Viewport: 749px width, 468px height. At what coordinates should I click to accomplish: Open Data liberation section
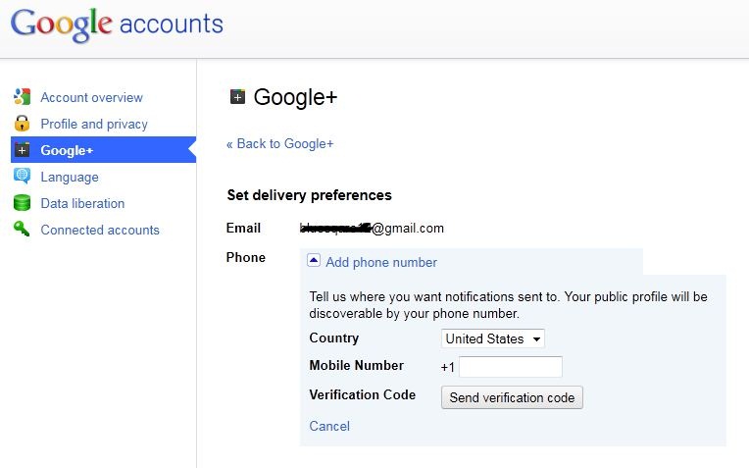tap(82, 203)
